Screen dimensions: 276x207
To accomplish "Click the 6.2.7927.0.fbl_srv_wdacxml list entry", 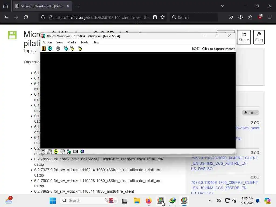I will pyautogui.click(x=98, y=172).
